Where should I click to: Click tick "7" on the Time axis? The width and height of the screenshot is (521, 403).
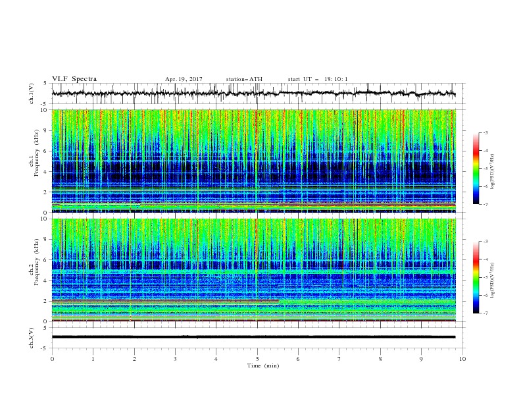[339, 359]
